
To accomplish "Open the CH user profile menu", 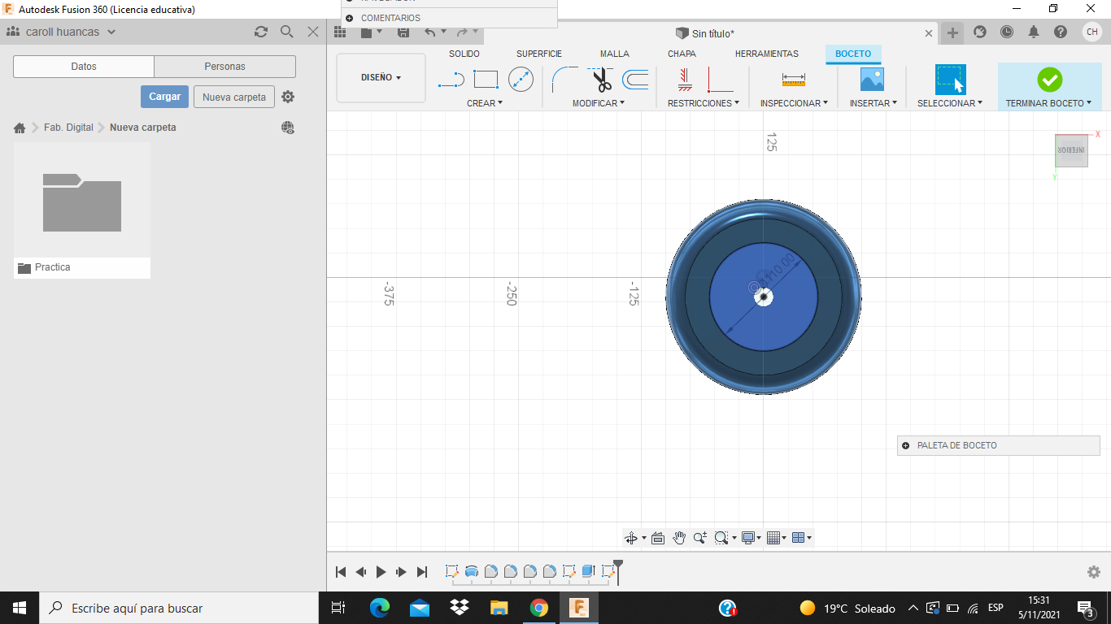I will coord(1092,32).
